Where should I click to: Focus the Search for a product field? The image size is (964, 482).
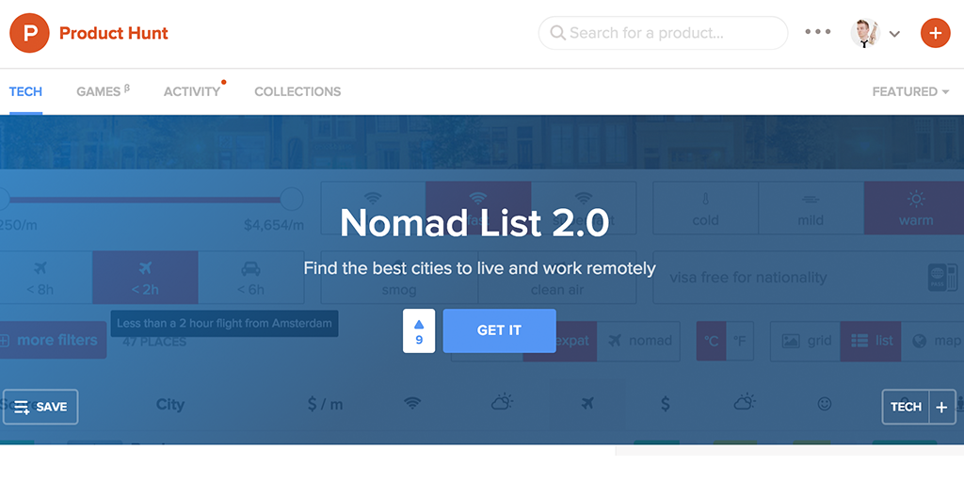point(663,33)
